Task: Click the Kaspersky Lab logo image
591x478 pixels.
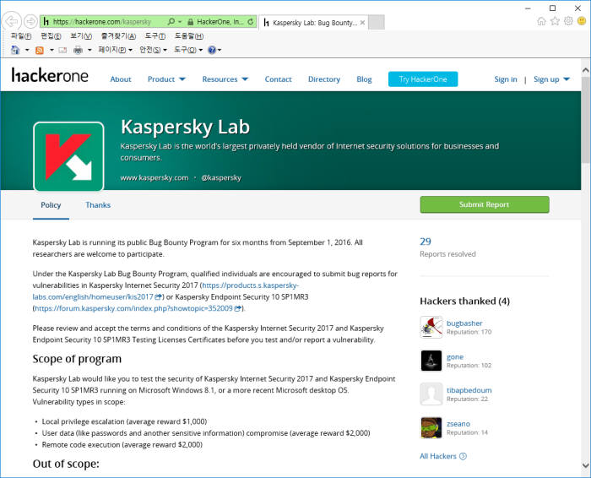Action: tap(68, 156)
